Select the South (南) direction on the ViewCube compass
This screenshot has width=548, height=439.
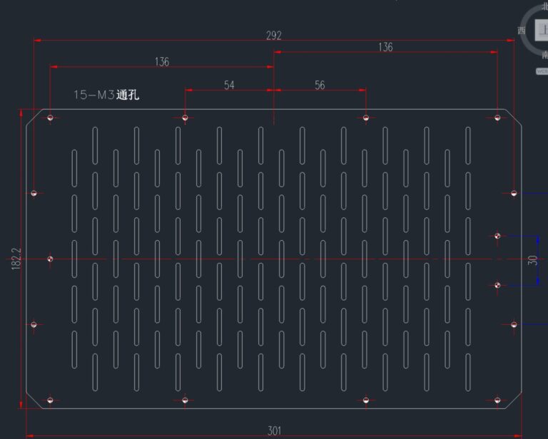pyautogui.click(x=545, y=55)
